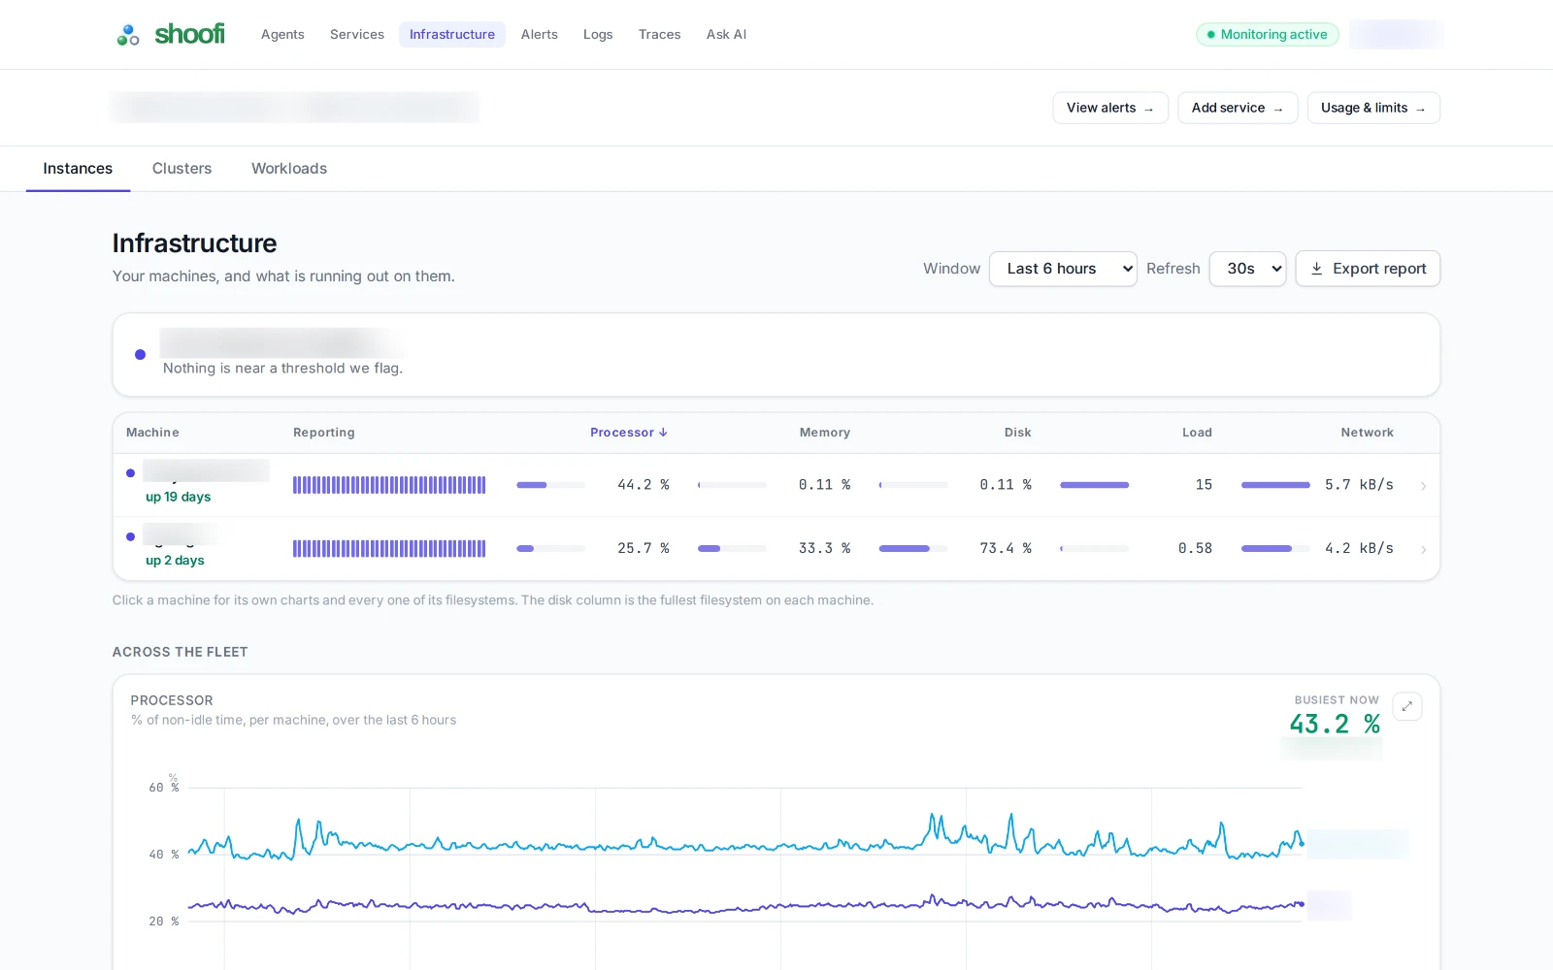Viewport: 1553px width, 970px height.
Task: Open the Traces page
Action: point(660,35)
